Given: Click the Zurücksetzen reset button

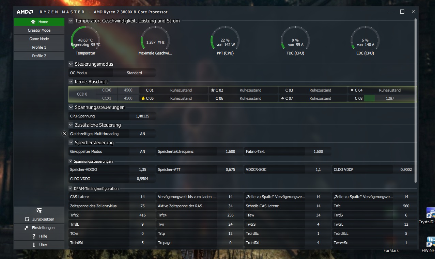Looking at the screenshot, I should click(x=39, y=219).
